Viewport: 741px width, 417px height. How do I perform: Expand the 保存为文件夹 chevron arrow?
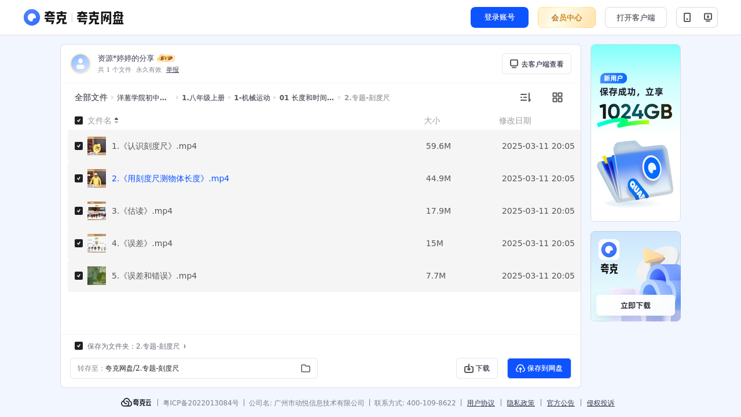(185, 346)
